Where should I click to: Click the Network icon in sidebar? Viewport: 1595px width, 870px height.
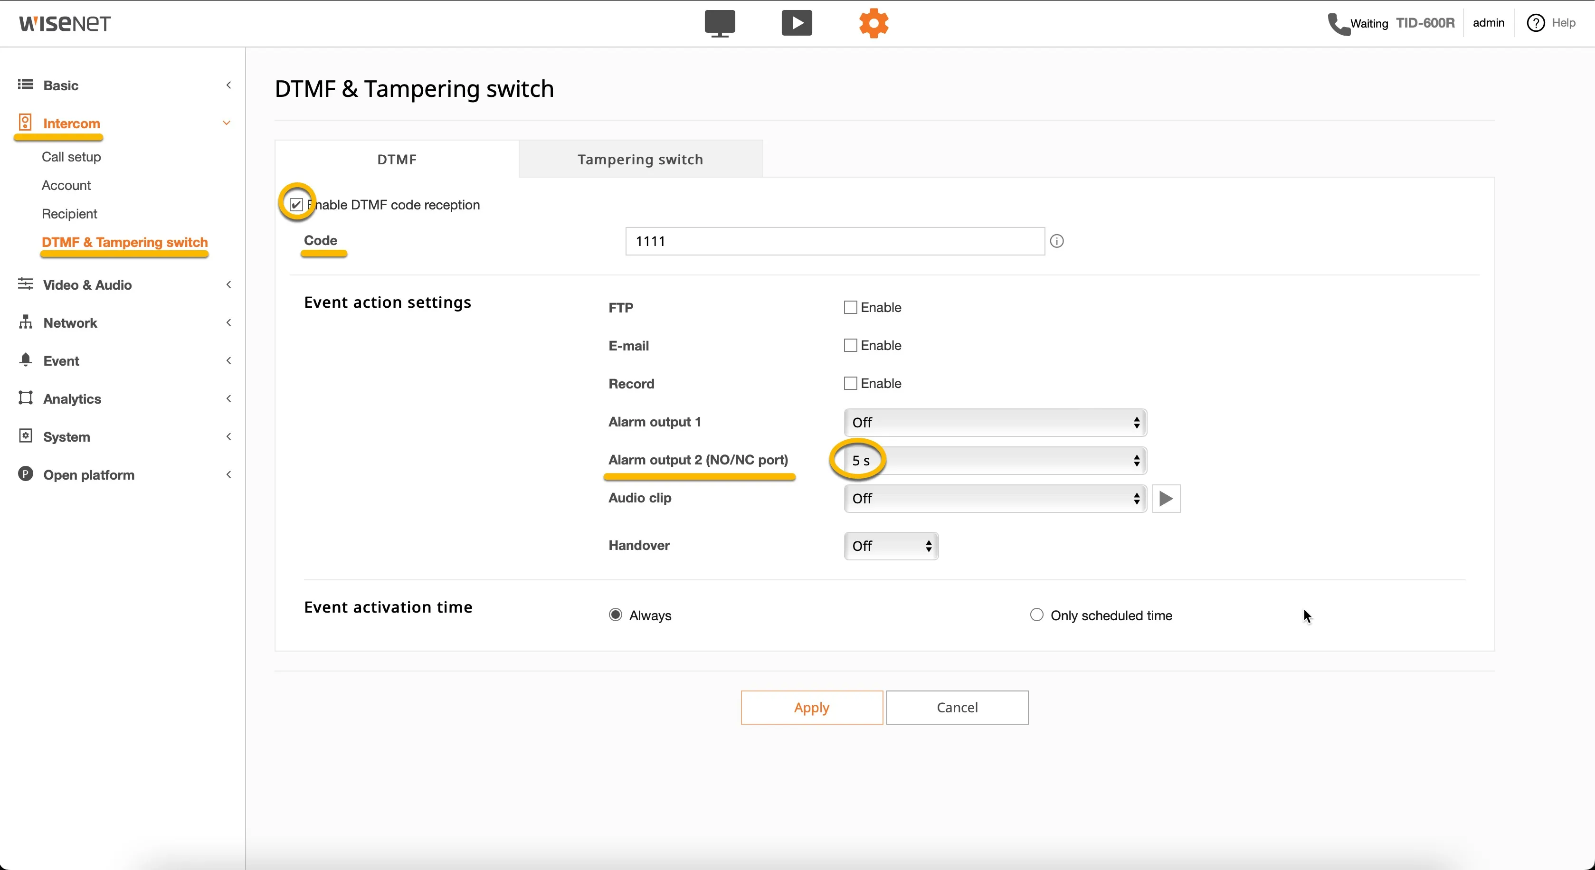pos(25,322)
